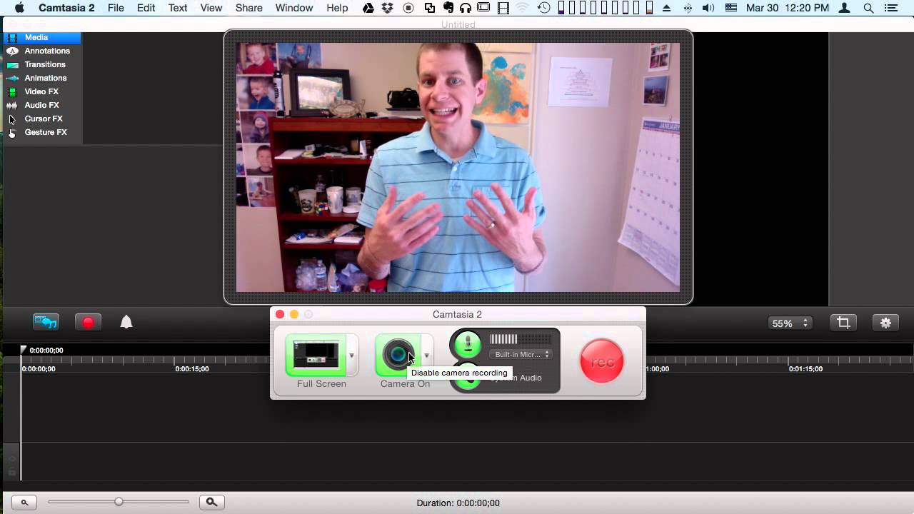This screenshot has width=914, height=514.
Task: Open the Help menu
Action: [x=337, y=8]
